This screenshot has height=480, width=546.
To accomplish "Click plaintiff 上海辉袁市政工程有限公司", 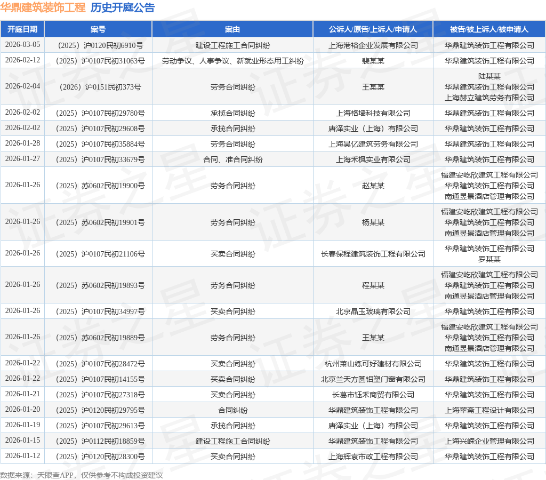I will (373, 457).
